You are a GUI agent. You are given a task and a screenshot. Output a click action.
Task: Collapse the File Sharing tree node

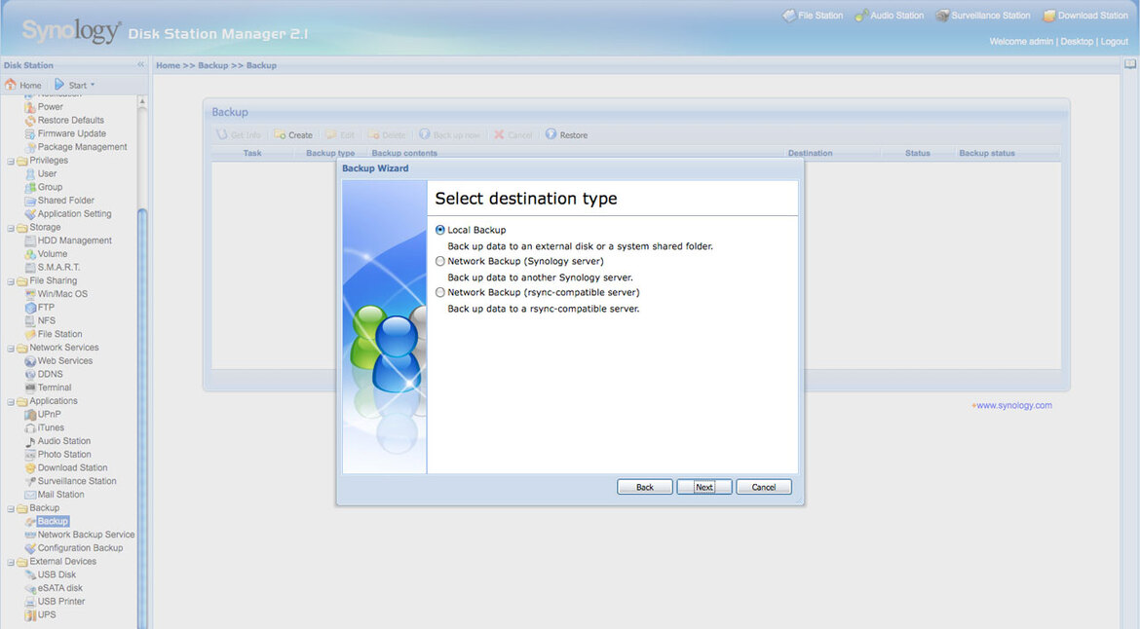pos(11,281)
